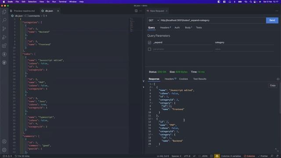Screen dimensions: 281x158
Task: Open the Run and Debug view
Action: point(4,37)
